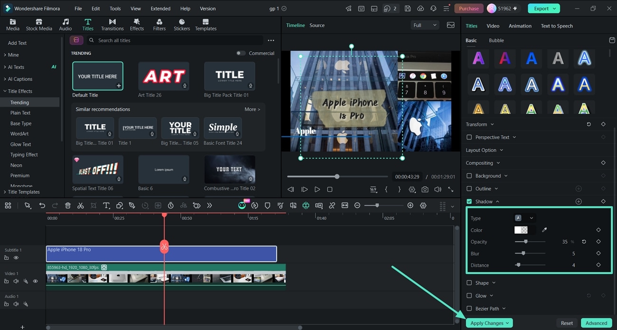Open the Transitions tab

click(112, 25)
